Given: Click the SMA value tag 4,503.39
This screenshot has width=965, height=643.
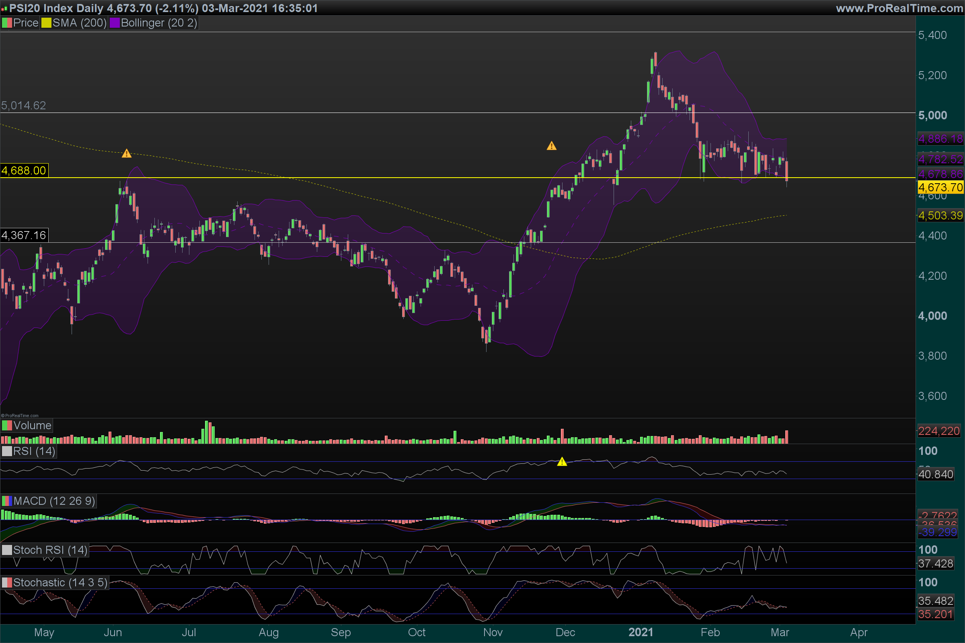Looking at the screenshot, I should click(x=940, y=216).
